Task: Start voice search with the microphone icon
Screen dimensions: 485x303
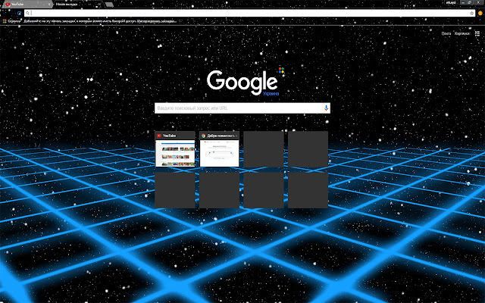Action: pos(326,108)
